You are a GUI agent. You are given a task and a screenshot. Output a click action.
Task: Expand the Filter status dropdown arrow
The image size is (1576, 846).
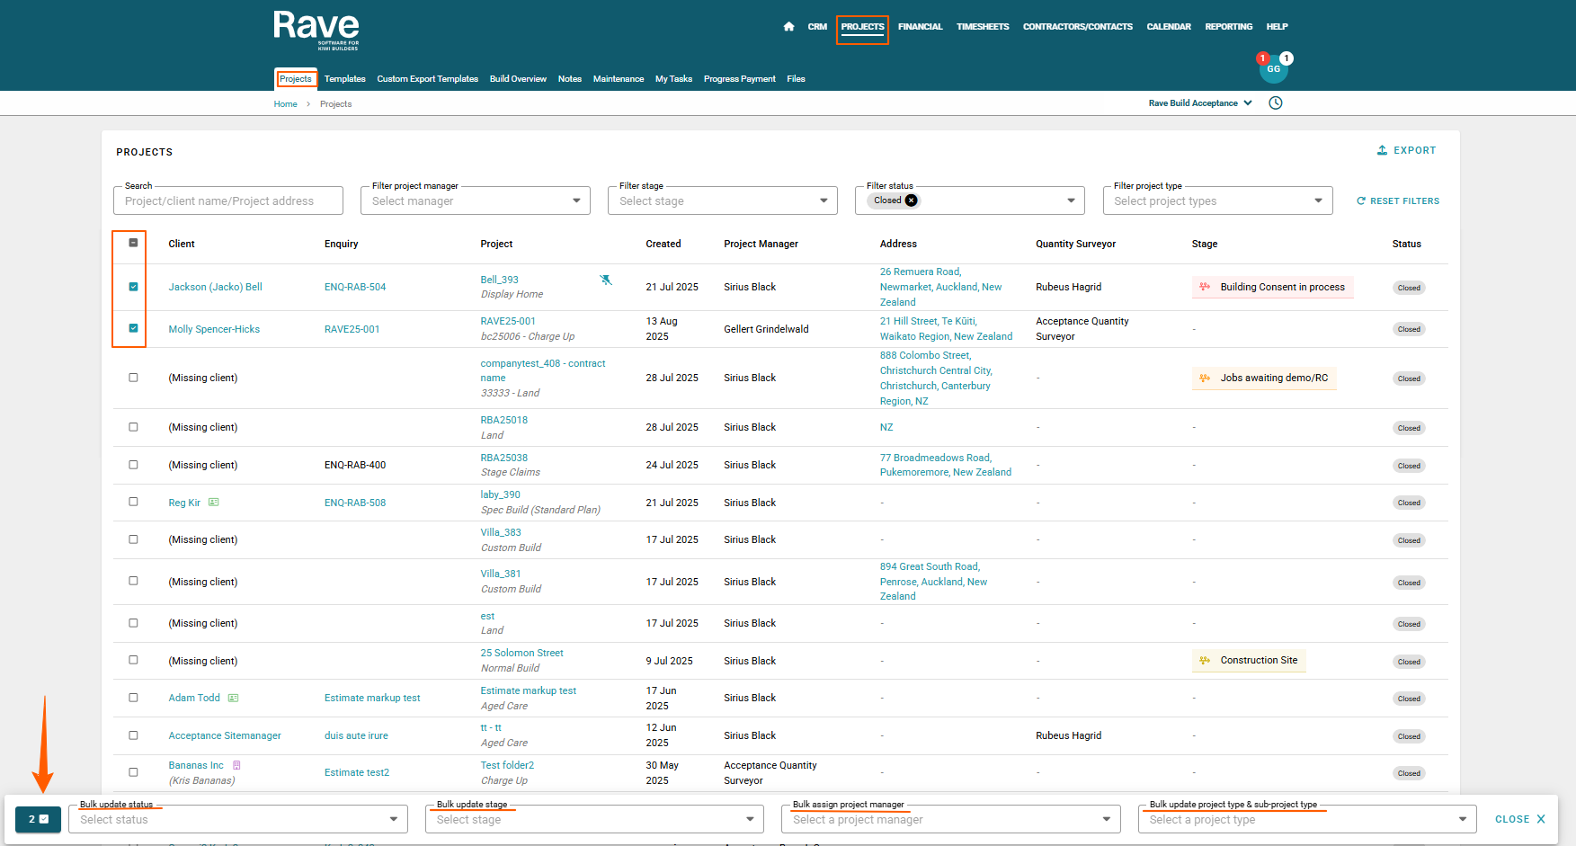tap(1071, 200)
